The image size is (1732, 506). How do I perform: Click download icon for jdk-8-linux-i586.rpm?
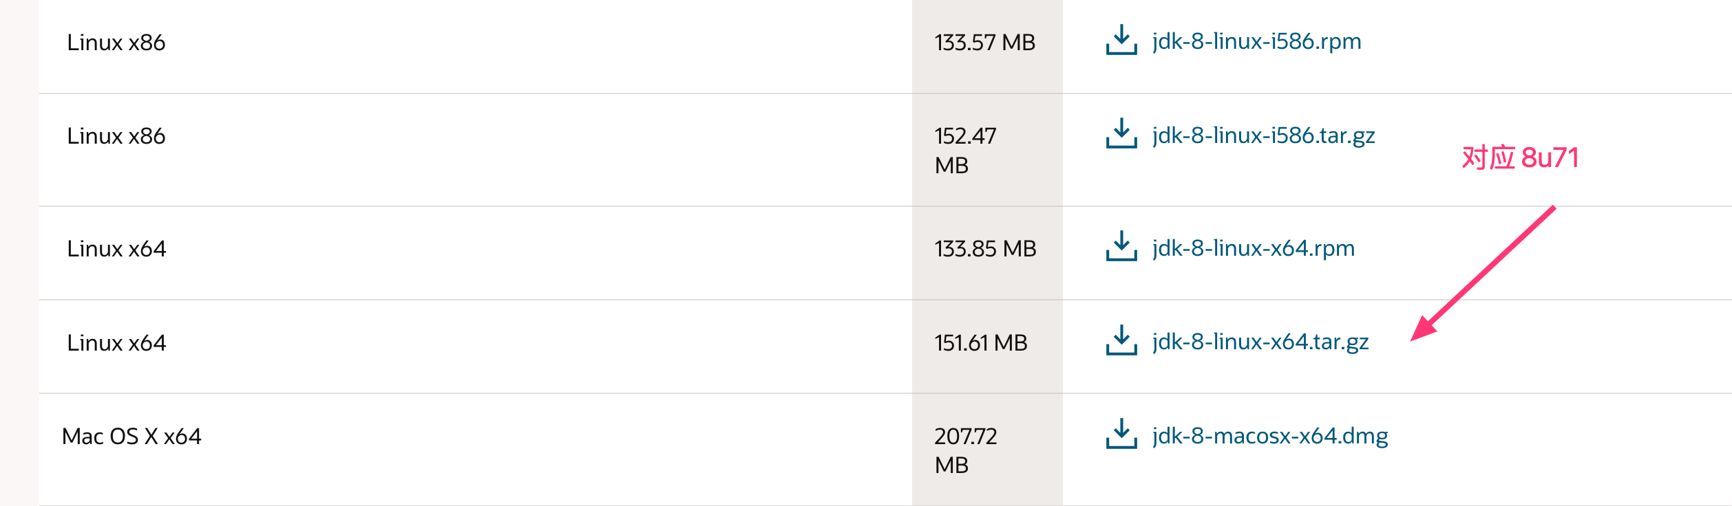[1121, 40]
